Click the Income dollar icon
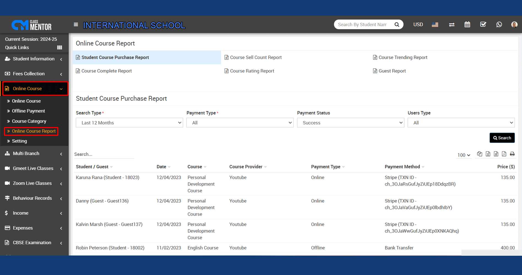Screen dimensions: 522x275 tap(6, 213)
